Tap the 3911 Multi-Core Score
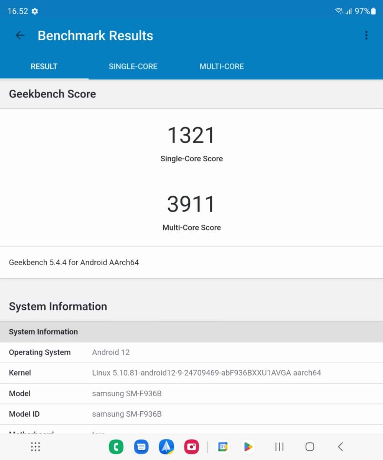This screenshot has width=383, height=460. [x=191, y=204]
